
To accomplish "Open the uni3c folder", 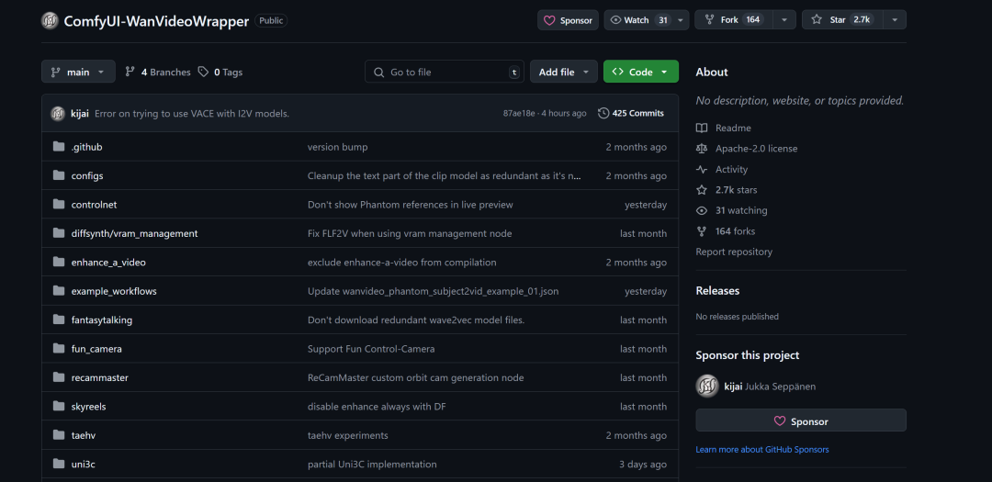I will click(x=84, y=465).
